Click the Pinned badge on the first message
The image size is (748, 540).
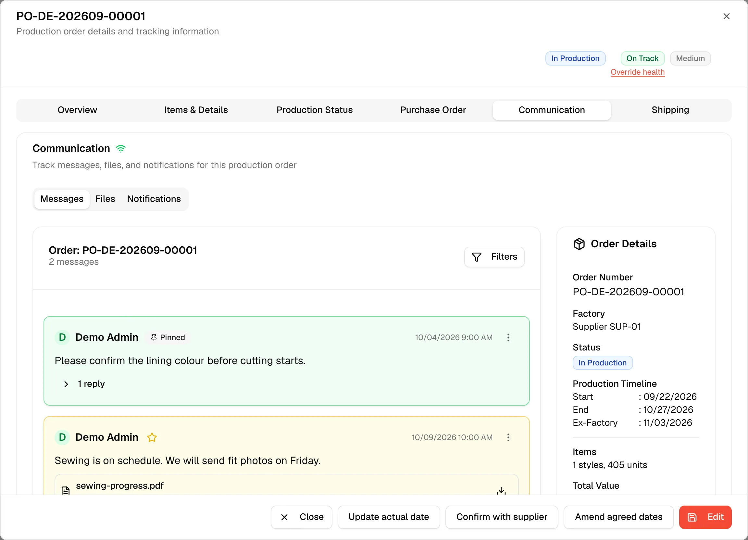[168, 337]
